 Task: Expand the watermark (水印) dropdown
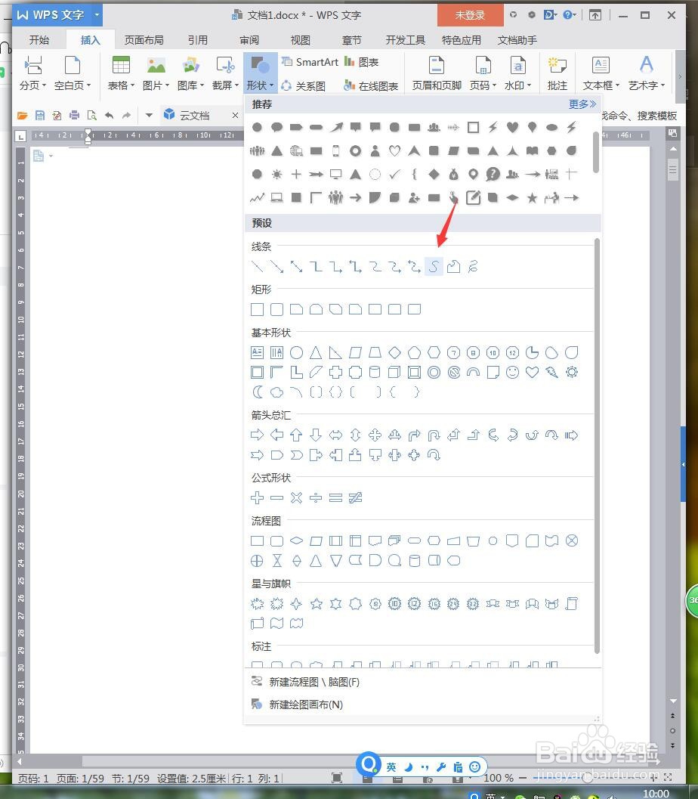[x=517, y=74]
